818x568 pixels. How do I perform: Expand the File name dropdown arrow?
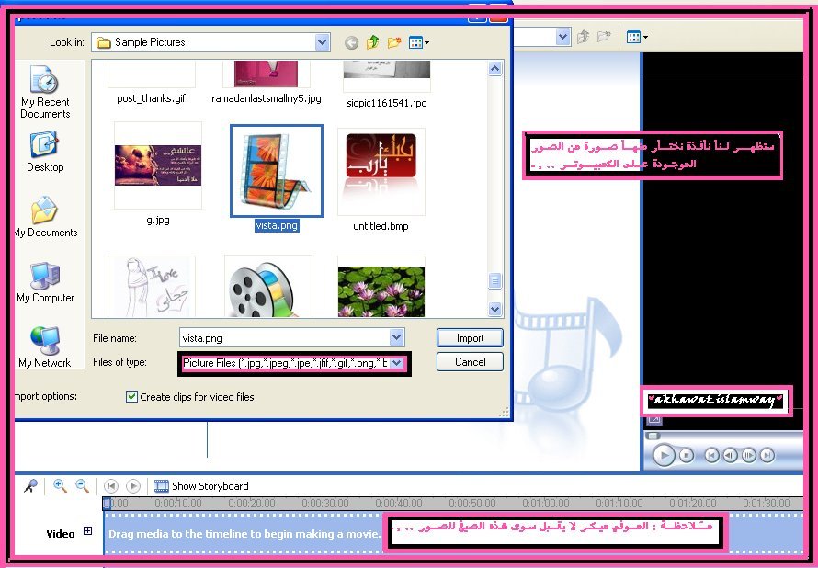396,338
